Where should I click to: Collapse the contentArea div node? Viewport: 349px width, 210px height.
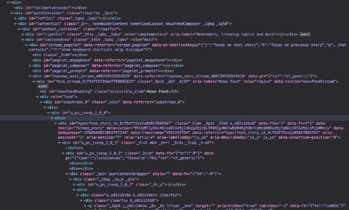point(23,40)
